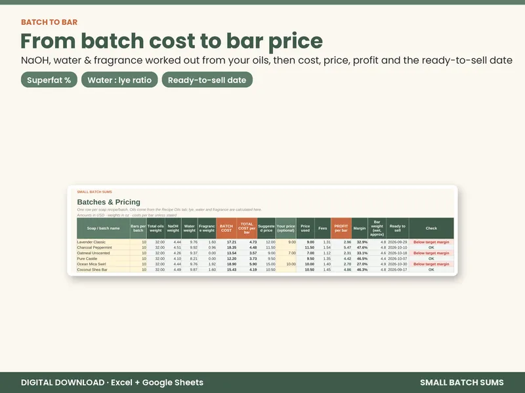Viewport: 525px width, 393px height.
Task: Click the 'BATCH TO BAR' label
Action: click(x=49, y=22)
